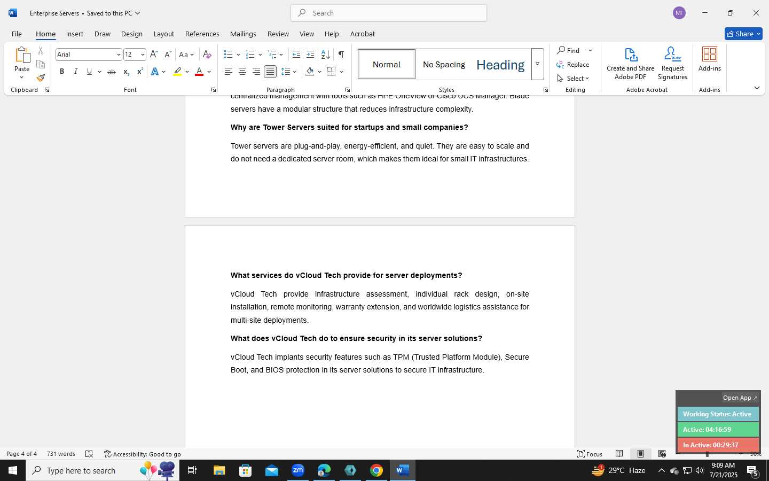769x481 pixels.
Task: Click the Paste clipboard icon
Action: coord(22,55)
